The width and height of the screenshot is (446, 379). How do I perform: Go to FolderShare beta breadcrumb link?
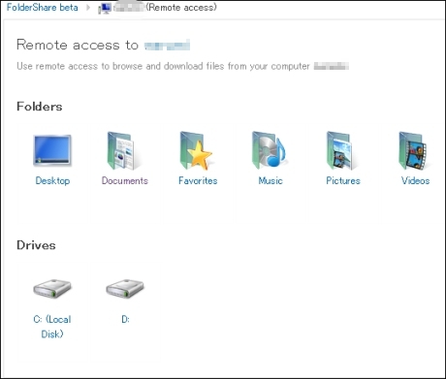(43, 8)
